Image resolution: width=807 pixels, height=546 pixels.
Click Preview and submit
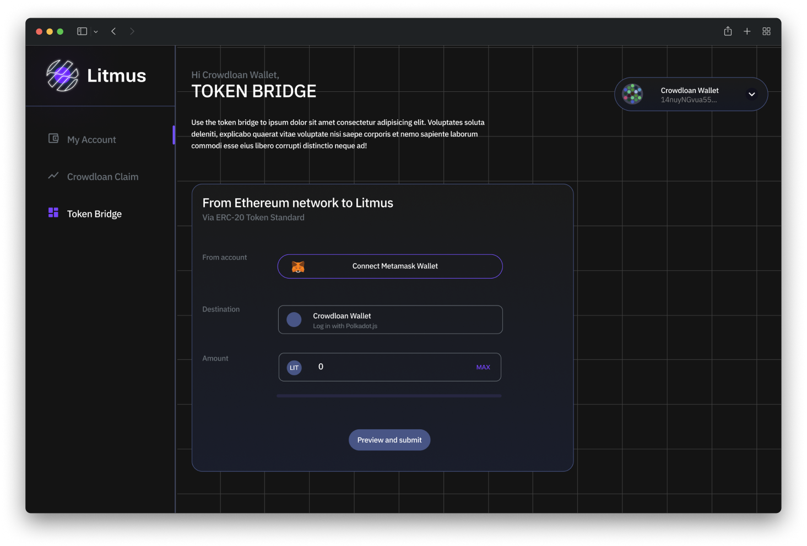tap(389, 440)
